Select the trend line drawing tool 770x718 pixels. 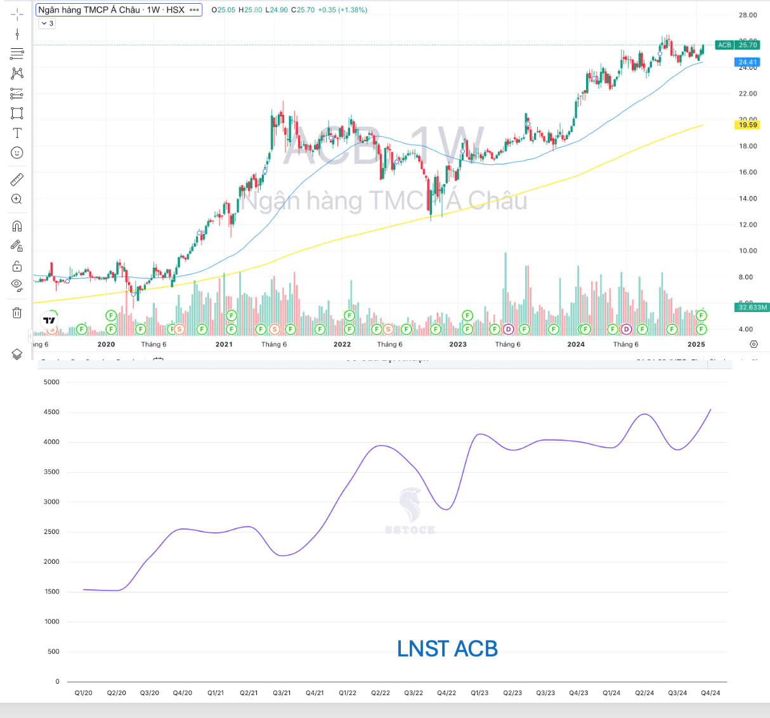(17, 34)
